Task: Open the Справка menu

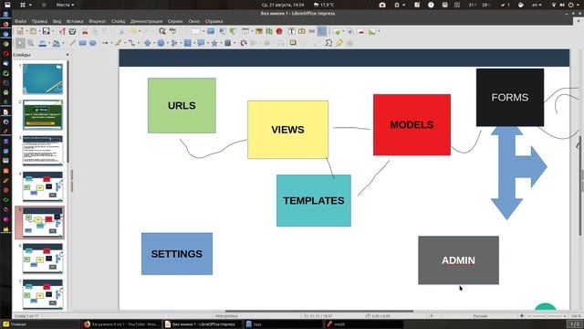Action: point(214,21)
